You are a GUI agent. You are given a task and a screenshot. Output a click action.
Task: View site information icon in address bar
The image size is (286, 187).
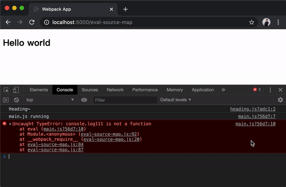pyautogui.click(x=47, y=22)
